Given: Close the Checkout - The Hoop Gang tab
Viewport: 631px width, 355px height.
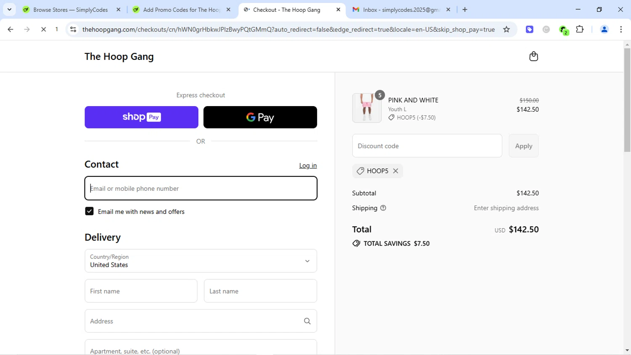Looking at the screenshot, I should pos(338,10).
